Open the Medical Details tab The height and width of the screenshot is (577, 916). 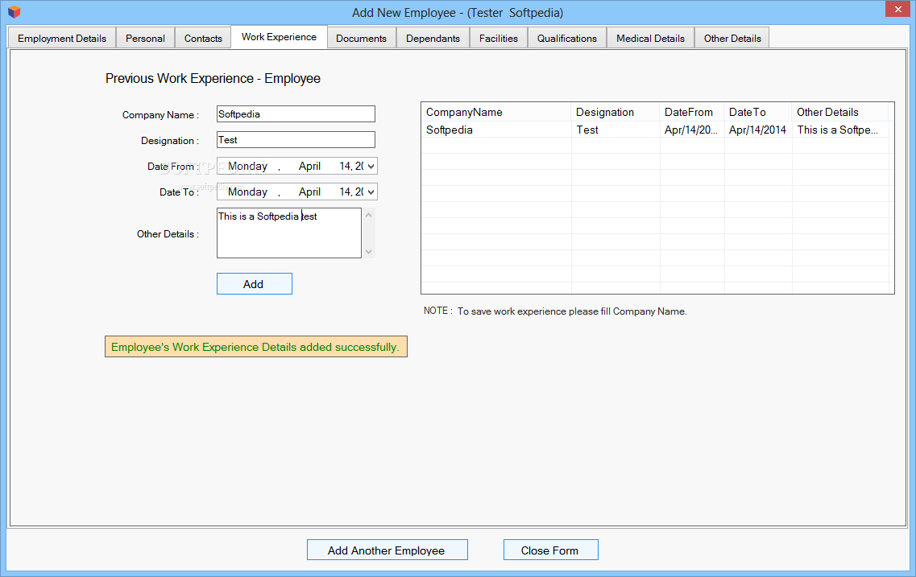[x=650, y=39]
